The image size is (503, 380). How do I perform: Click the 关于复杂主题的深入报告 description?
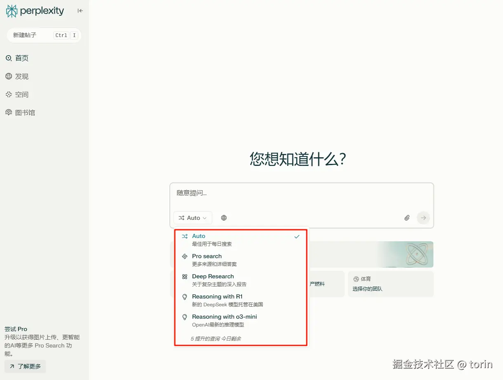[x=219, y=284]
